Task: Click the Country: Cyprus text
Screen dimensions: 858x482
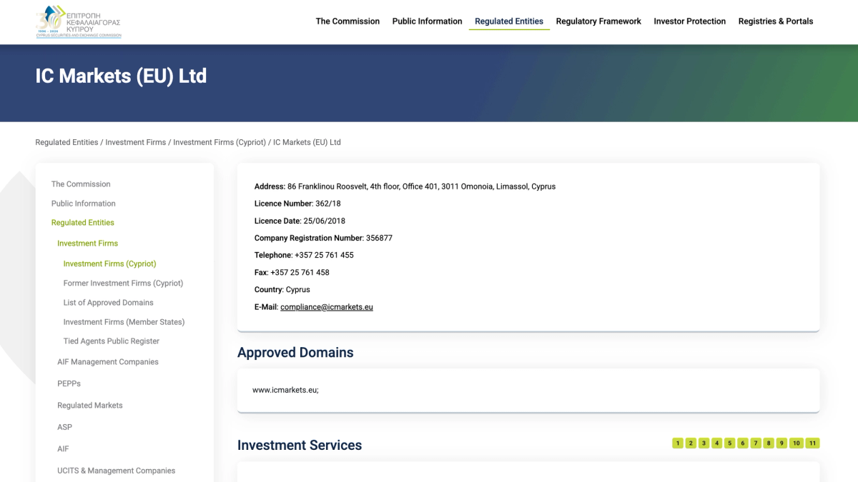Action: 282,289
